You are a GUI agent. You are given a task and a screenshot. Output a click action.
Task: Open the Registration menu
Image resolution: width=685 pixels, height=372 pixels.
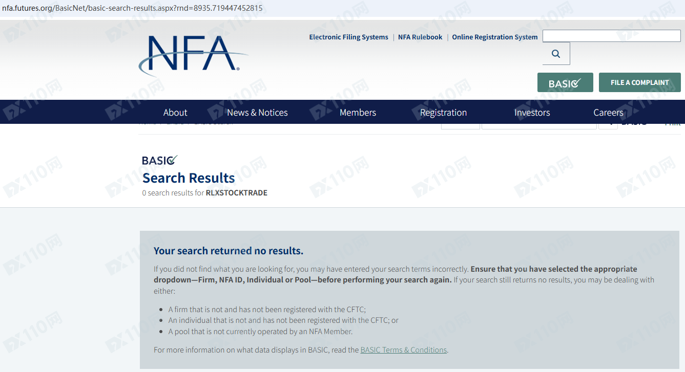[x=443, y=113]
